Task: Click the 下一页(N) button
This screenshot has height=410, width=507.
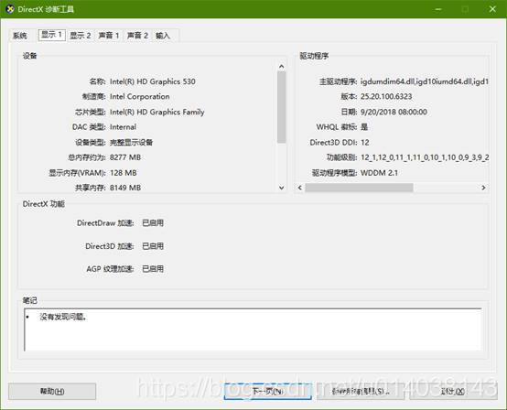Action: pyautogui.click(x=268, y=392)
